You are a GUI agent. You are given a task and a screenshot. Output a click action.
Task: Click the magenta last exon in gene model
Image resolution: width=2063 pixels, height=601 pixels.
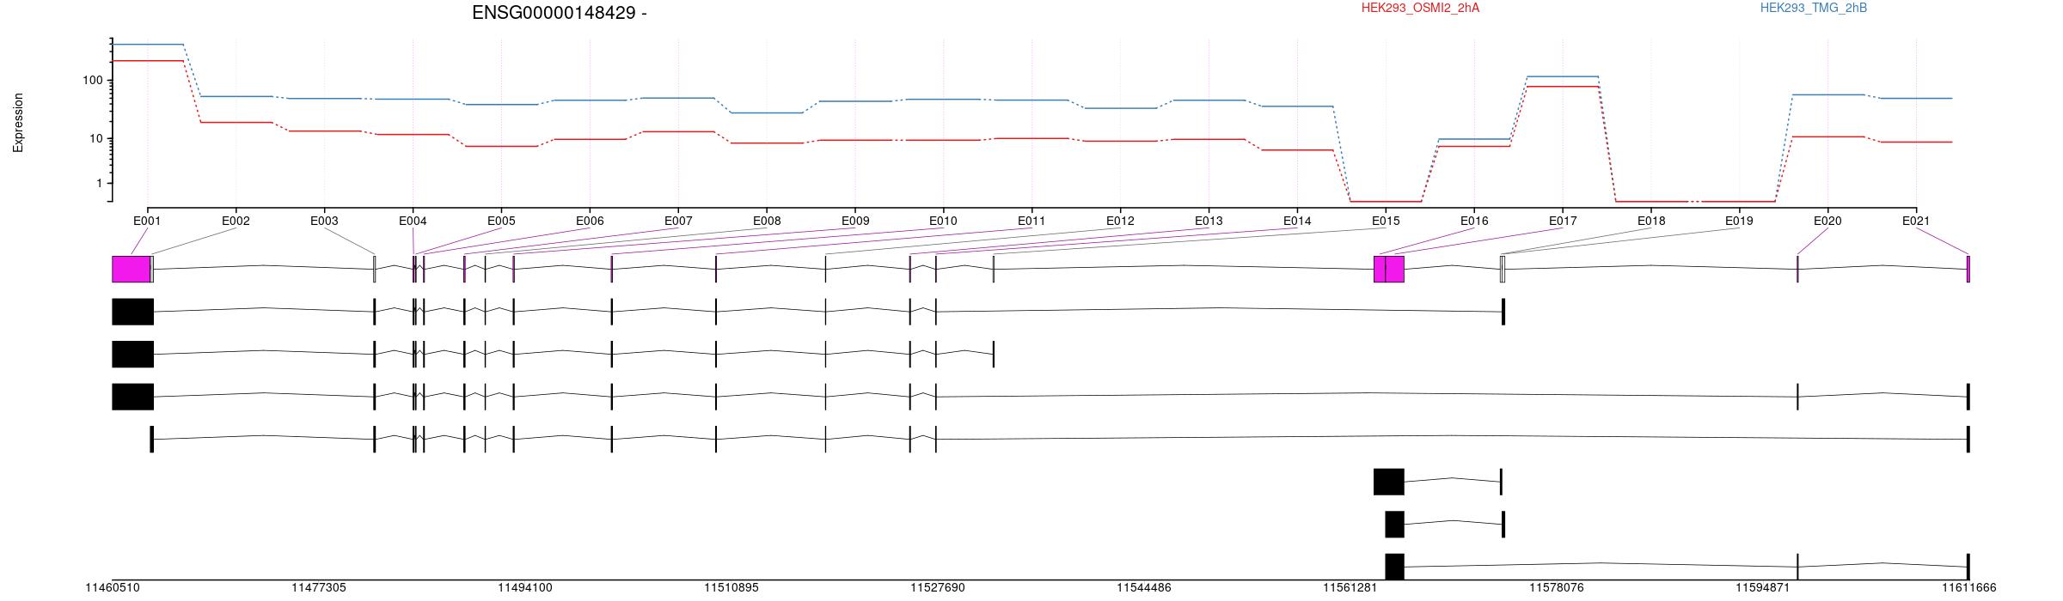[x=1968, y=269]
